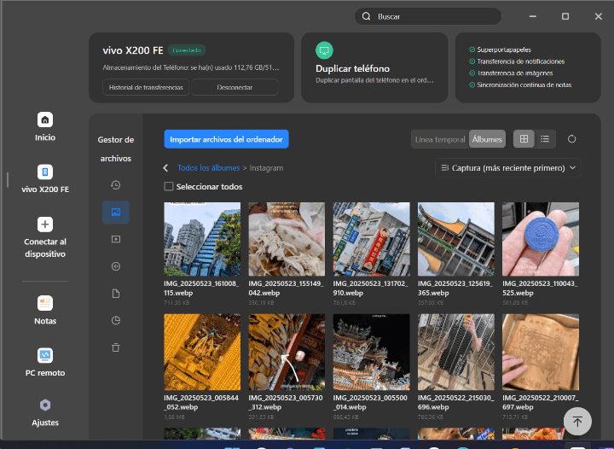
Task: Open the Ajustes settings icon
Action: click(x=45, y=405)
